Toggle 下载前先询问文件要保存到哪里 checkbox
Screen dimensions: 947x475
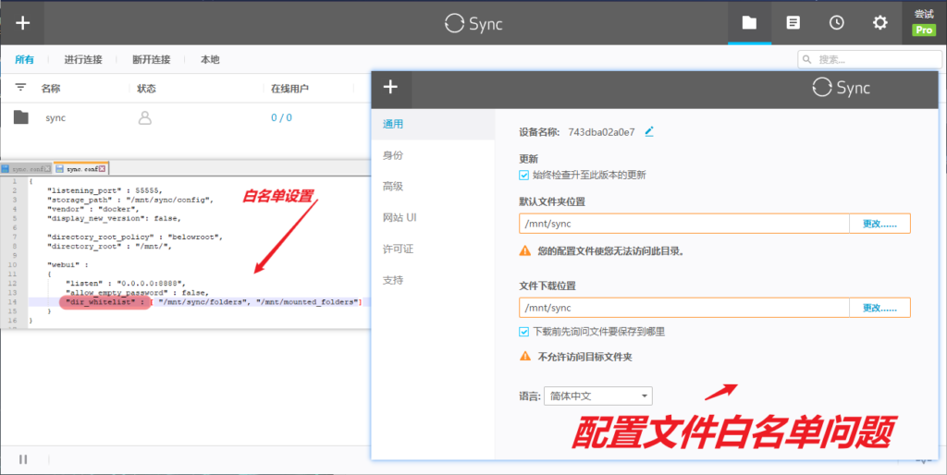click(523, 332)
